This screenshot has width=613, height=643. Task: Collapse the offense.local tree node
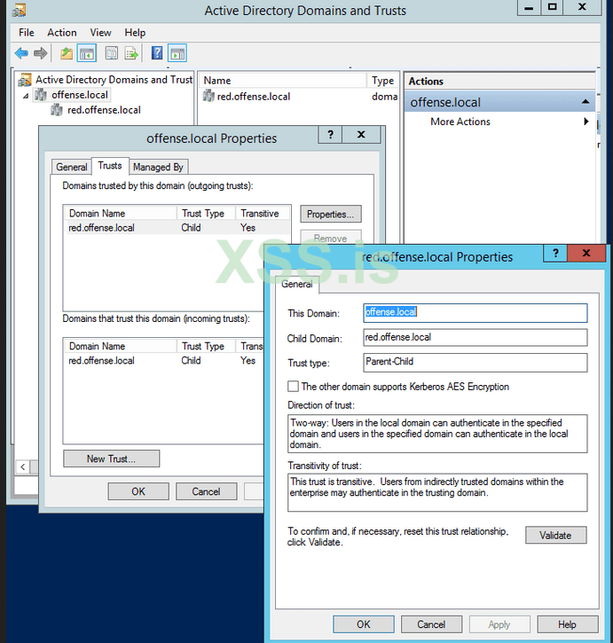click(x=26, y=96)
